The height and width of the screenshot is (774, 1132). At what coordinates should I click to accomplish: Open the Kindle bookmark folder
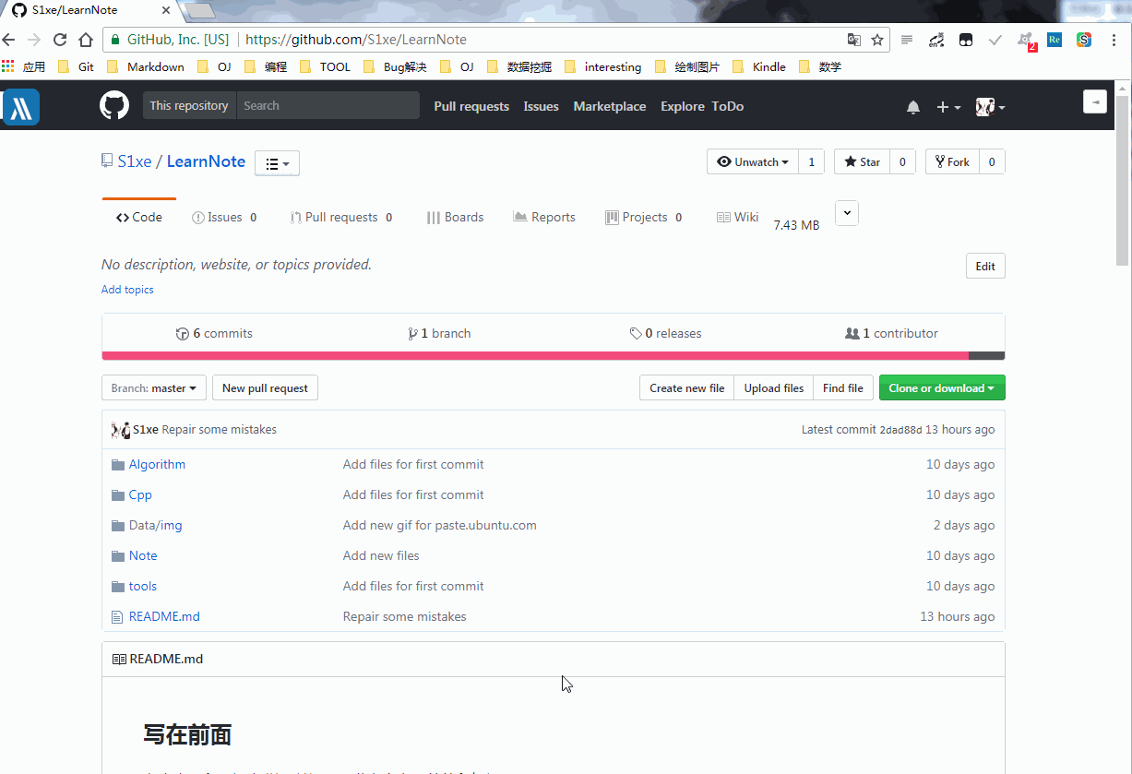(758, 66)
